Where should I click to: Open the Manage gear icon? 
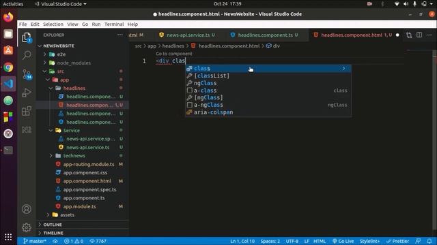27,227
